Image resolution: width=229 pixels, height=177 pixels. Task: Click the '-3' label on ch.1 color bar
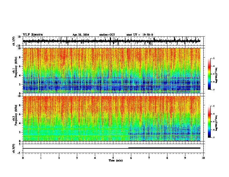213,58
